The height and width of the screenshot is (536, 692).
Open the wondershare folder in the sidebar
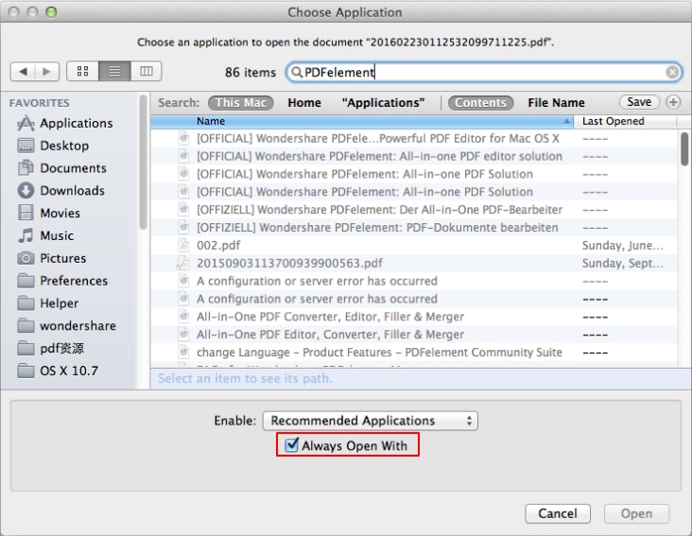[x=66, y=325]
